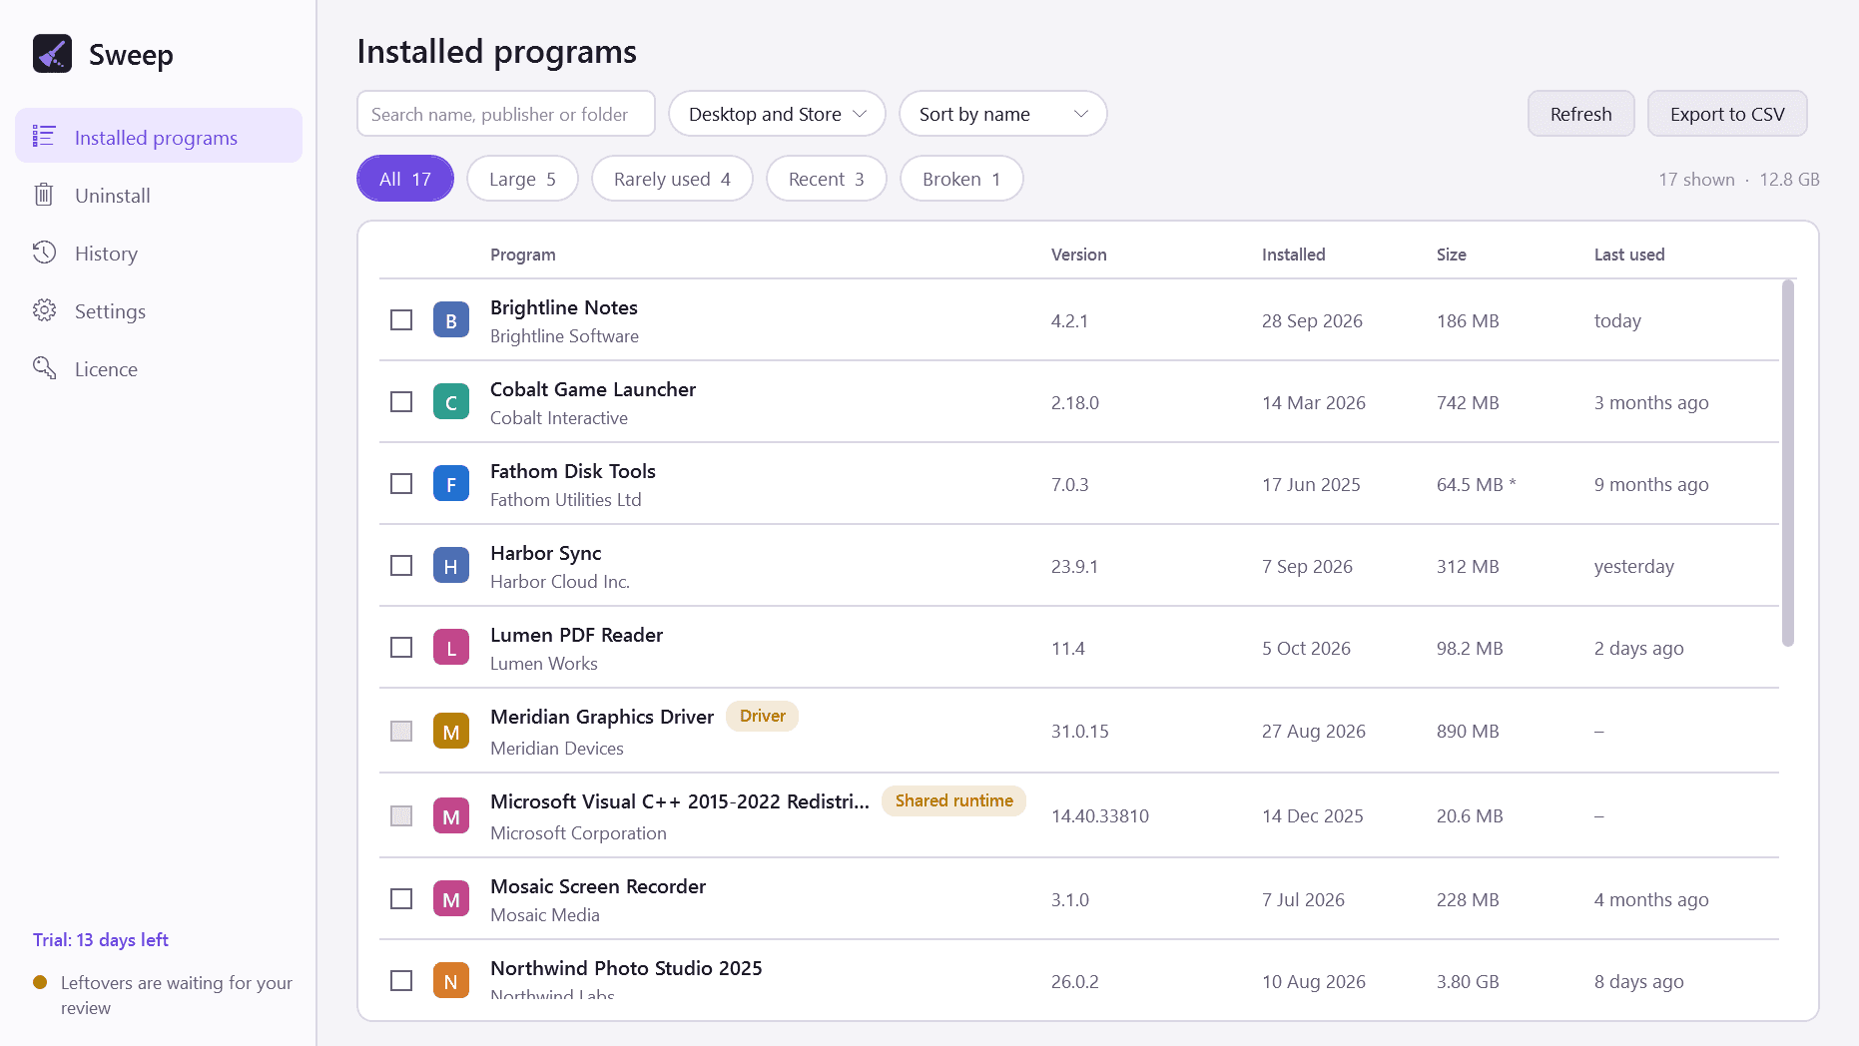Click the Meridian Graphics Driver M icon
This screenshot has height=1046, width=1859.
[x=451, y=732]
